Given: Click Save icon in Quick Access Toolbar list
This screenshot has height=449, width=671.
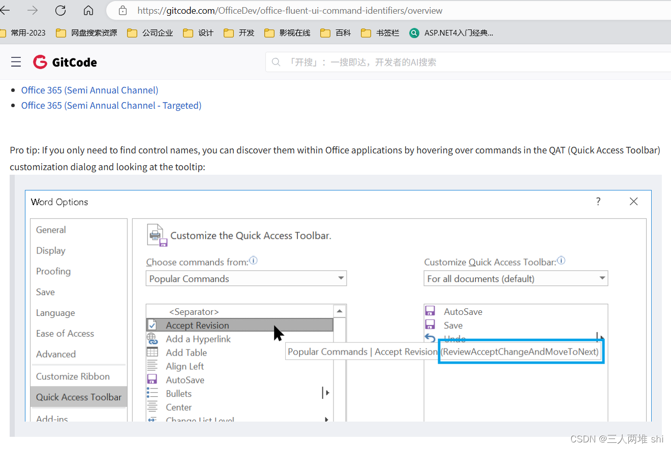Looking at the screenshot, I should coord(430,325).
